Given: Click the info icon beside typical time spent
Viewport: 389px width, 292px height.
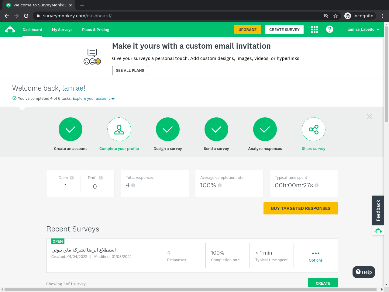Looking at the screenshot, I should pos(317,185).
